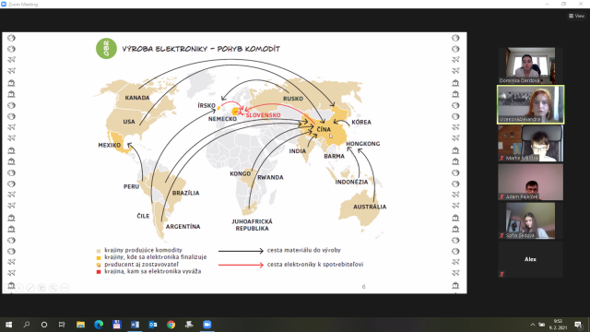The image size is (590, 332).
Task: Select Dominika Dardová video thumbnail
Action: 530,65
